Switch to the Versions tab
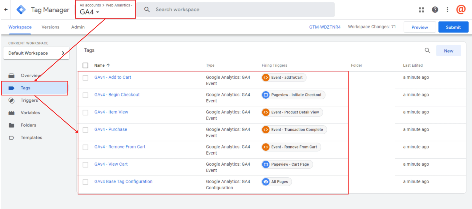This screenshot has height=209, width=472. (50, 27)
